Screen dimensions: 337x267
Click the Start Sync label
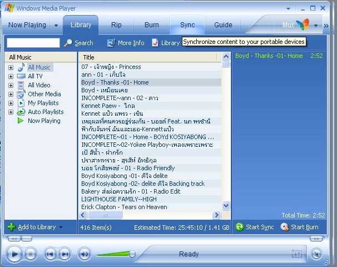pos(260,227)
